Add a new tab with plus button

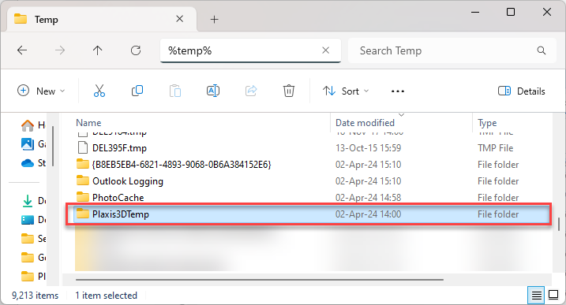click(215, 20)
